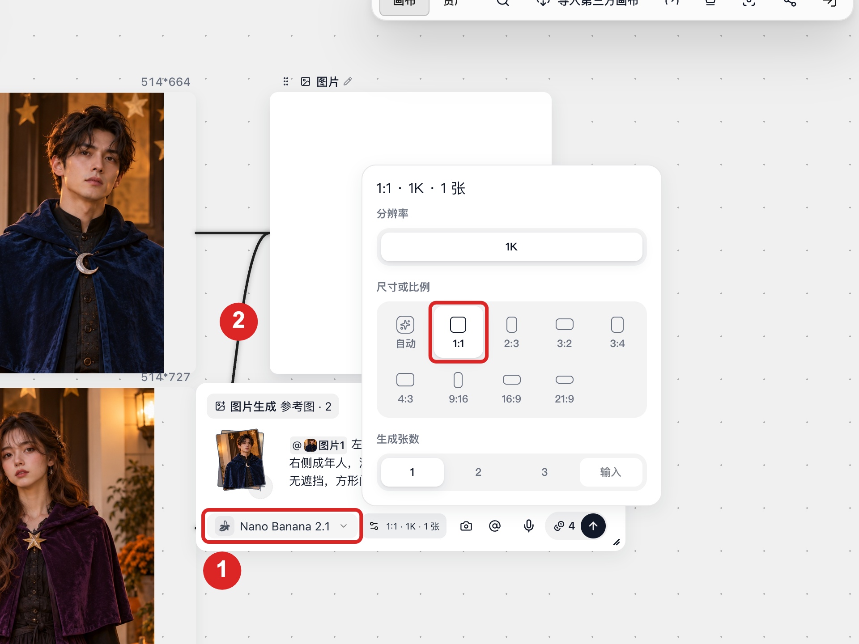
Task: Click the camera icon in the prompt bar
Action: [466, 526]
